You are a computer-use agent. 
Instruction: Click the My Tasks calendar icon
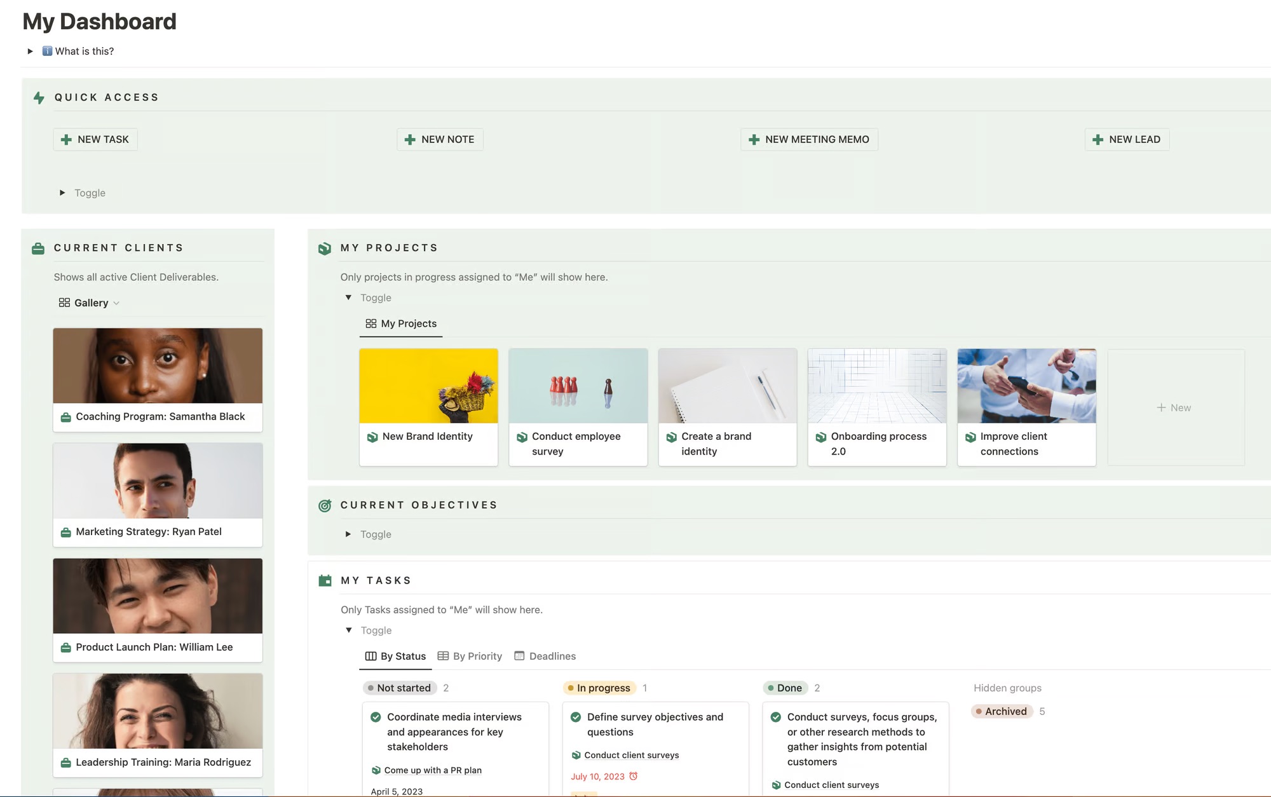click(325, 581)
